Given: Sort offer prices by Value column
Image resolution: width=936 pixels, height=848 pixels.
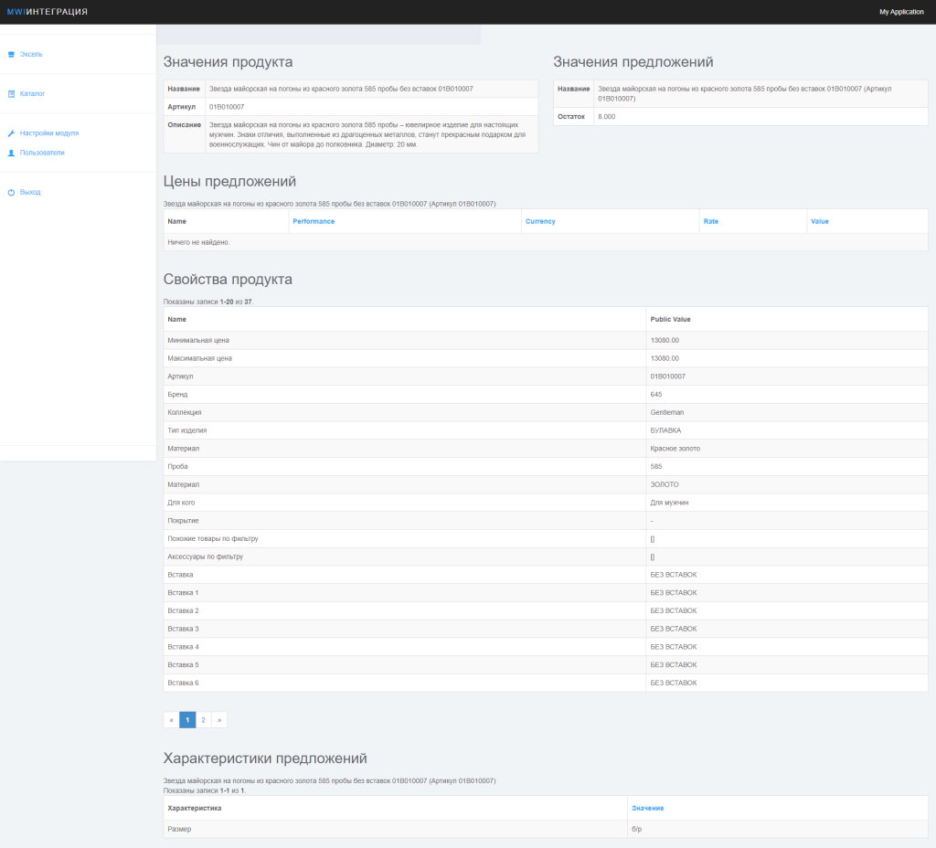Looking at the screenshot, I should pyautogui.click(x=820, y=221).
